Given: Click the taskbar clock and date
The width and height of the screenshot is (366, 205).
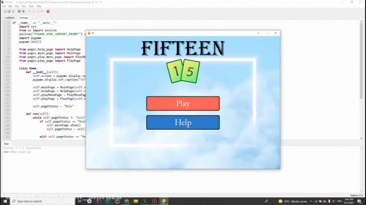Looking at the screenshot, I should tap(349, 201).
